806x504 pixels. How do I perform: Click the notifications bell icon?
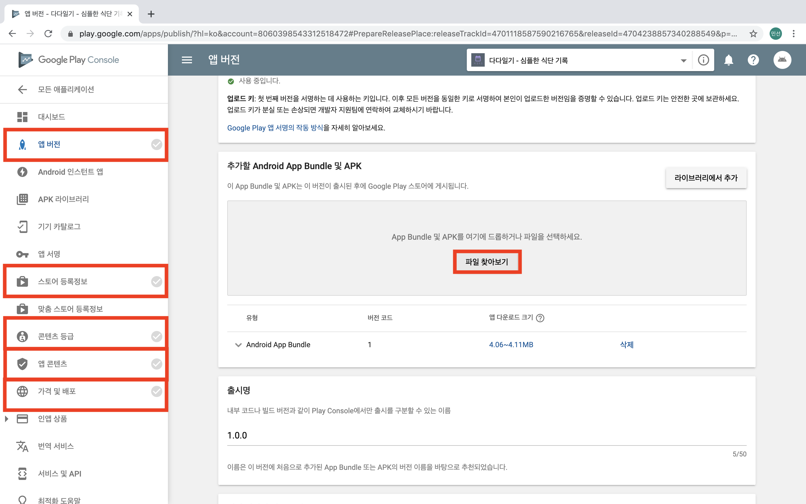[x=728, y=60]
